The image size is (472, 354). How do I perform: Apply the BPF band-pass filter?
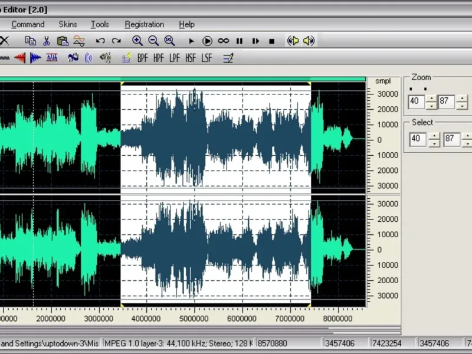tap(142, 58)
